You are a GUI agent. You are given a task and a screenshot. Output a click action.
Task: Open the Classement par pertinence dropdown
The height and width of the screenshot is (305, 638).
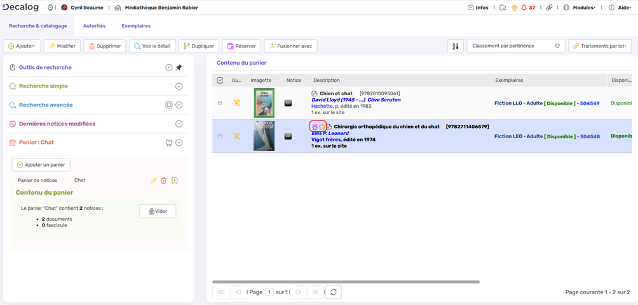(x=515, y=46)
